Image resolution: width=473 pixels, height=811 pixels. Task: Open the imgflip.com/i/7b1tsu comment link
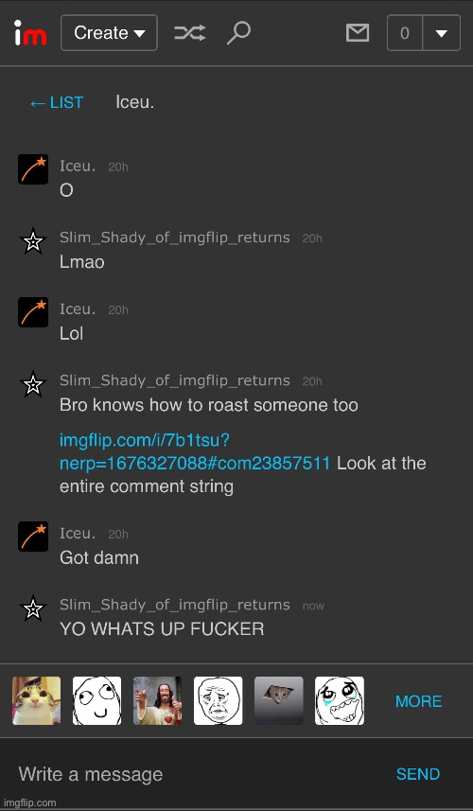click(x=194, y=451)
